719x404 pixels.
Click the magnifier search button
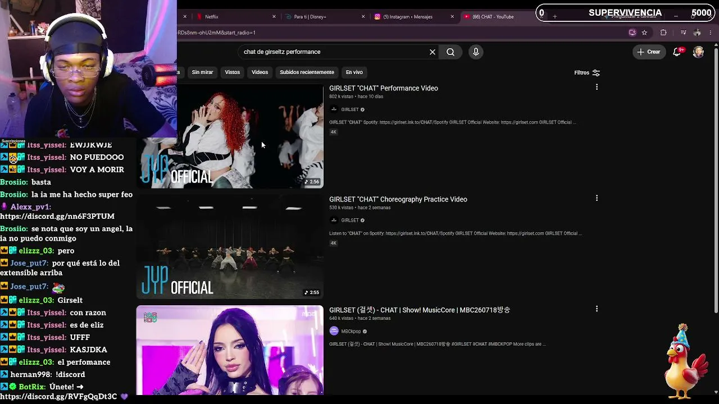pyautogui.click(x=450, y=52)
